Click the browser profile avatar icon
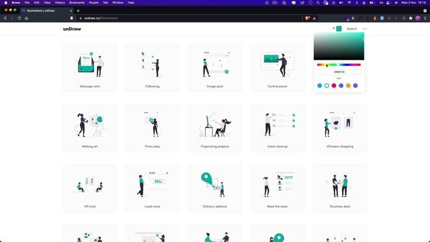The width and height of the screenshot is (430, 242). point(418,18)
